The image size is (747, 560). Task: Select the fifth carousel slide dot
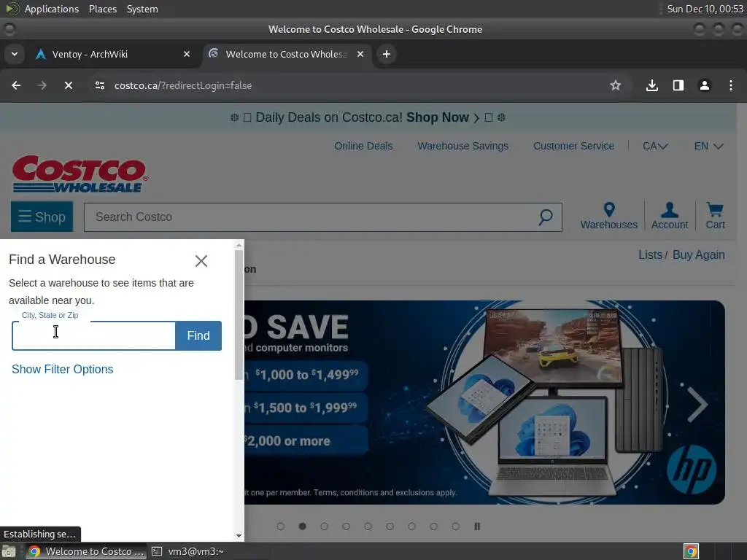pos(368,526)
